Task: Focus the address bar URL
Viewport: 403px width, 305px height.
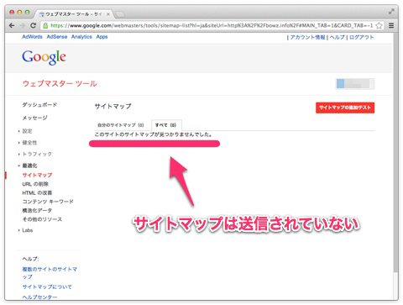Action: pos(212,25)
